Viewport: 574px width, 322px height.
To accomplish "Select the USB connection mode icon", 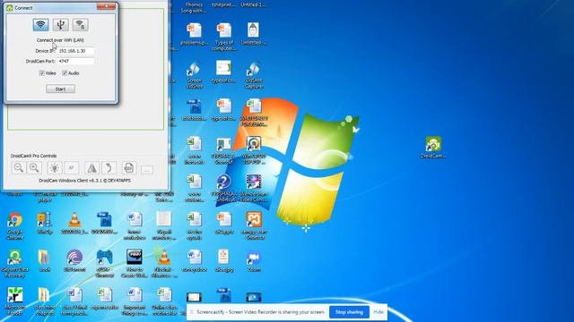I will coord(60,25).
